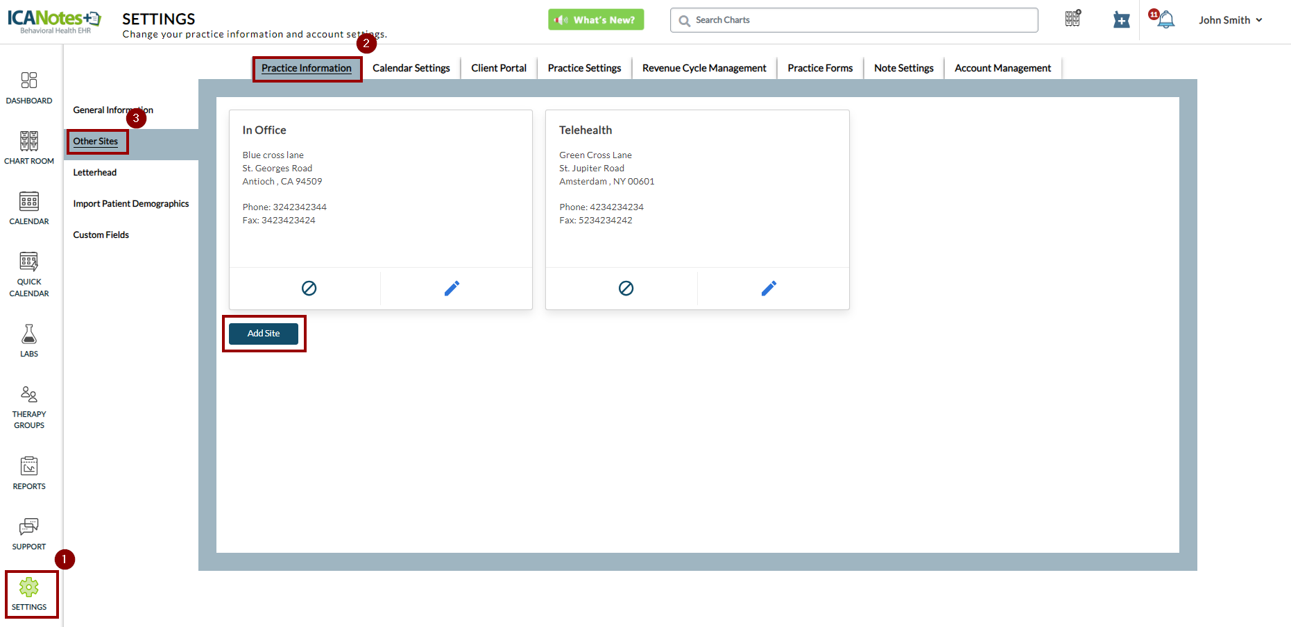The width and height of the screenshot is (1291, 627).
Task: Click the phone number 3242342344
Action: [x=300, y=207]
